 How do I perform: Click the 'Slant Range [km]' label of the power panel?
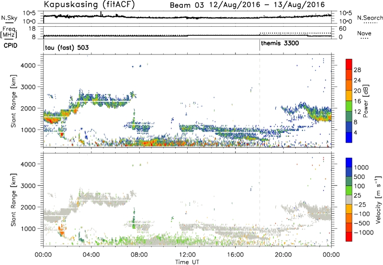[13, 101]
